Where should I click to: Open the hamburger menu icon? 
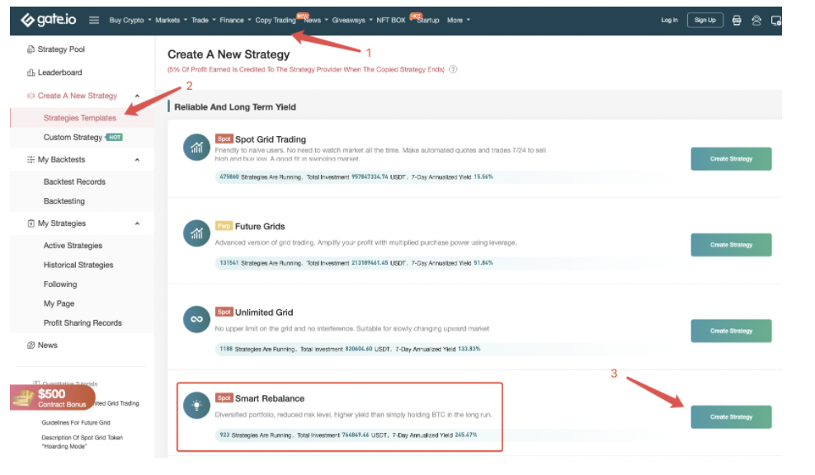pos(94,21)
